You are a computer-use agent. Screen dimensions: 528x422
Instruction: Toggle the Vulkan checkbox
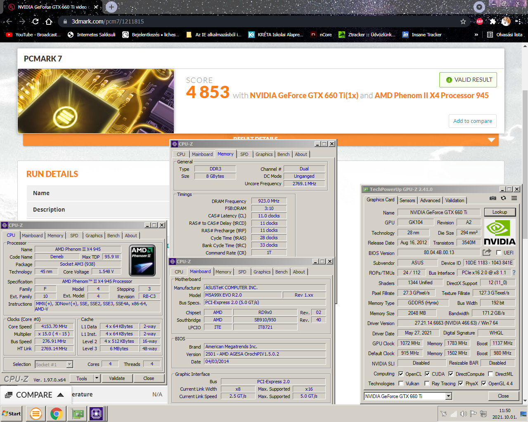pos(401,383)
